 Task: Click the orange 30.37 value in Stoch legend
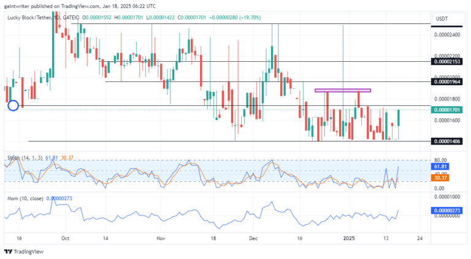pos(67,158)
